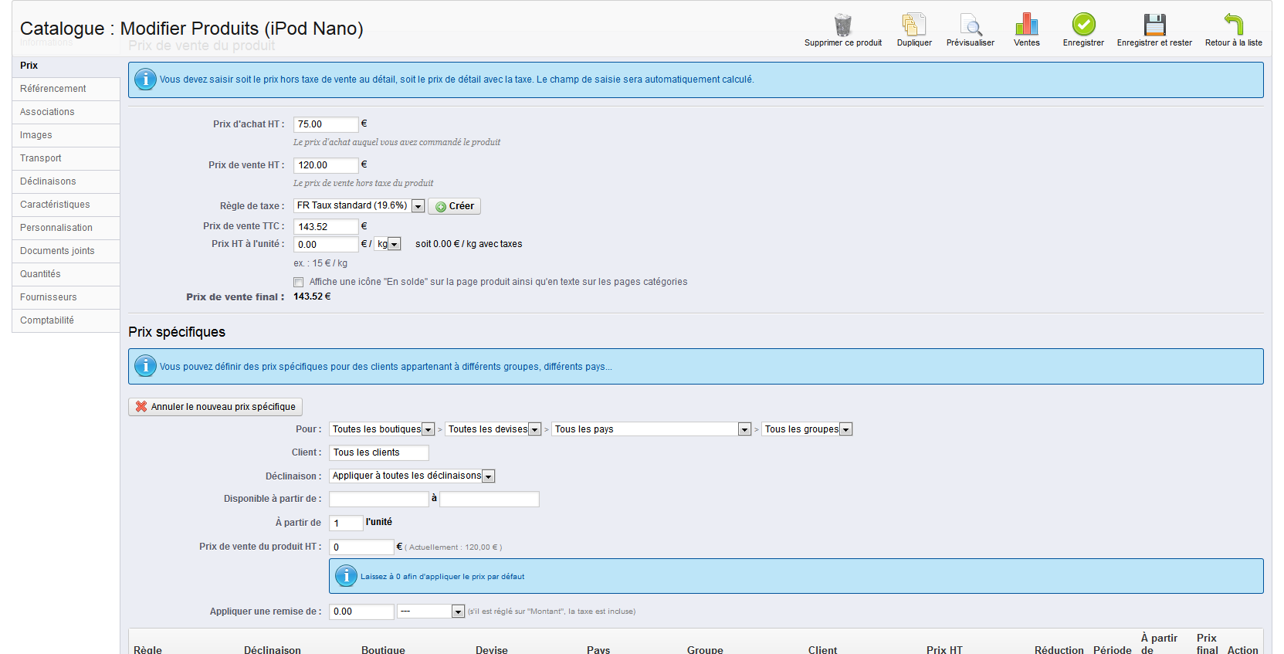Go to the Images tab
The height and width of the screenshot is (654, 1284).
(66, 135)
